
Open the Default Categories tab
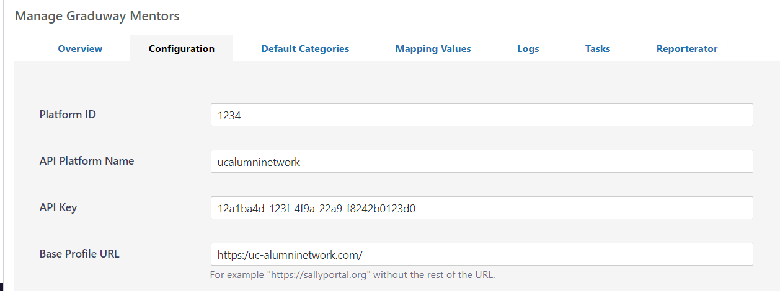click(x=304, y=48)
